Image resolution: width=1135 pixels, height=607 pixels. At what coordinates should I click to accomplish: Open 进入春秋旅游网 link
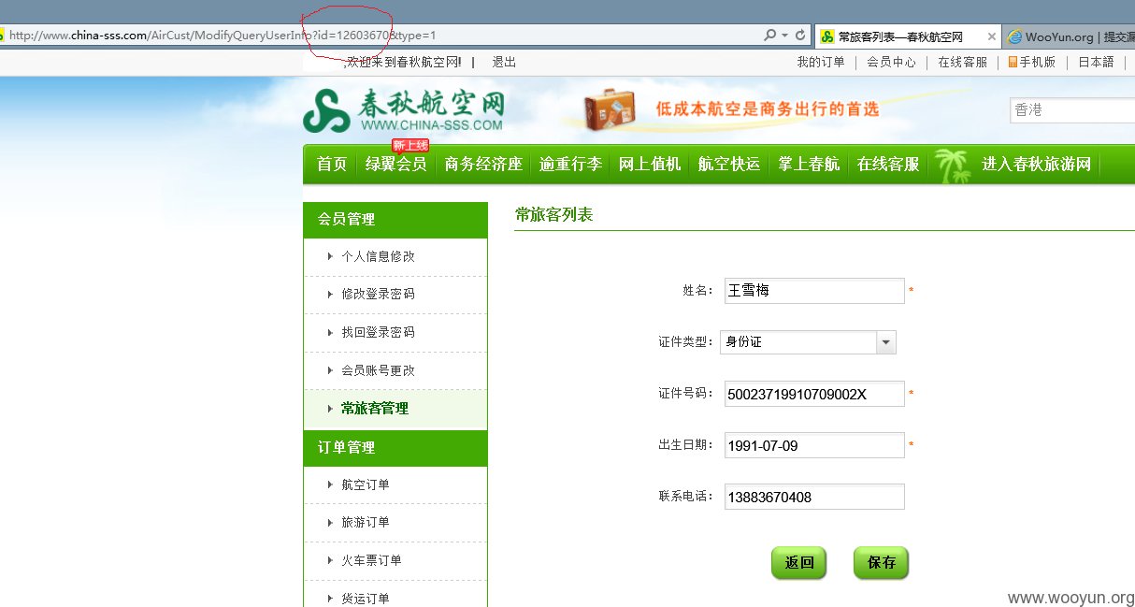(x=1037, y=165)
